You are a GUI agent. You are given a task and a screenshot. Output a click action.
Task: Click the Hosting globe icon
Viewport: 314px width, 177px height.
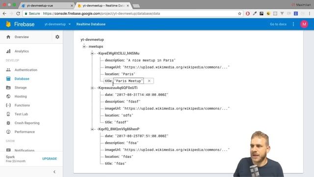8,96
